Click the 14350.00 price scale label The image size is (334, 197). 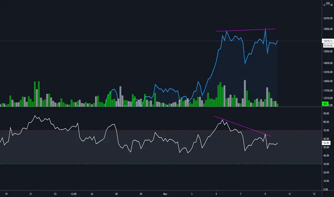point(328,72)
